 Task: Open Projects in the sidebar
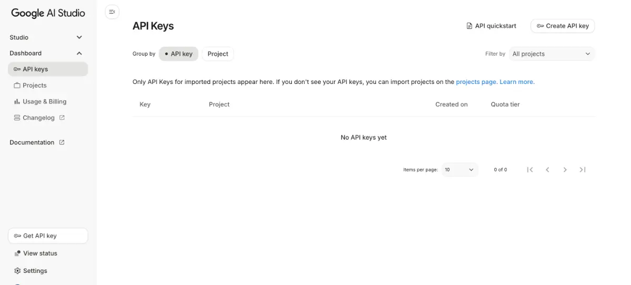(34, 86)
